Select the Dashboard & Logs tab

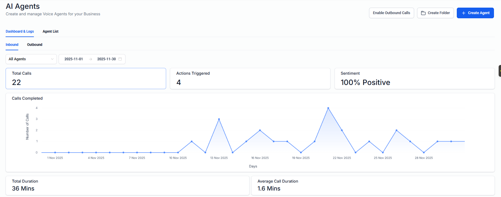(x=20, y=31)
